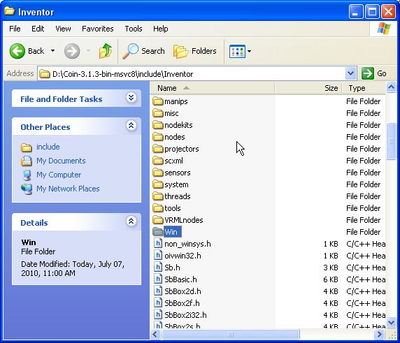Toggle the Folders pane button

(195, 51)
